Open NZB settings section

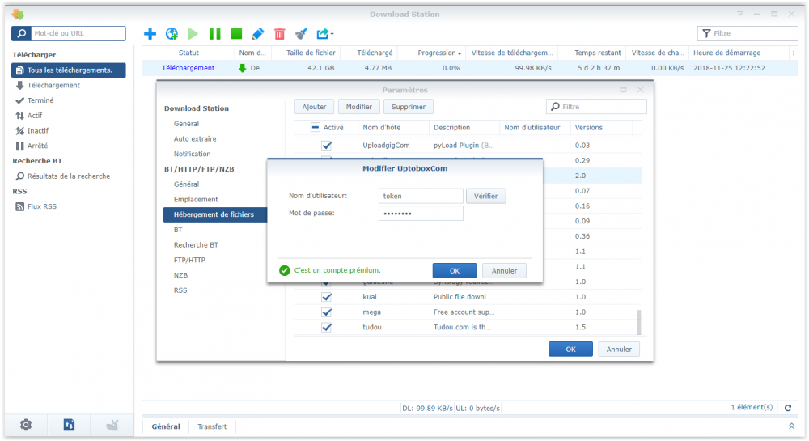coord(180,275)
